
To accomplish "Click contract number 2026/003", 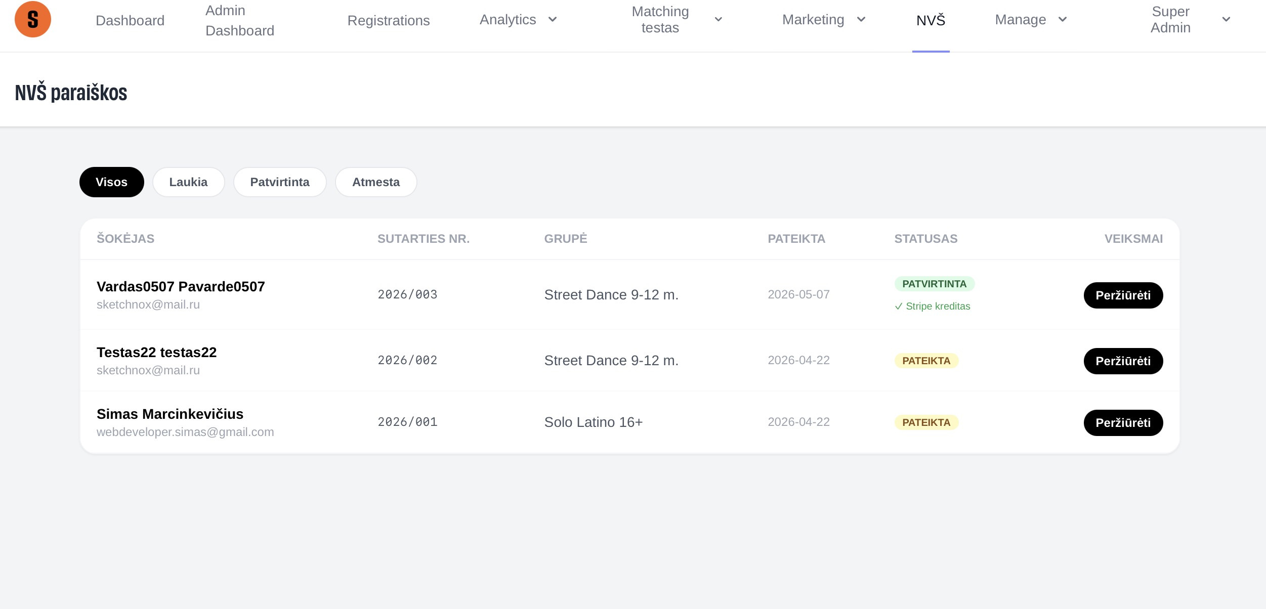I will (x=407, y=294).
